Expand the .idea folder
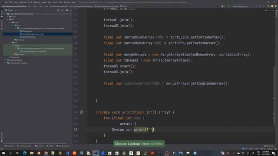278x156 pixels. point(8,16)
